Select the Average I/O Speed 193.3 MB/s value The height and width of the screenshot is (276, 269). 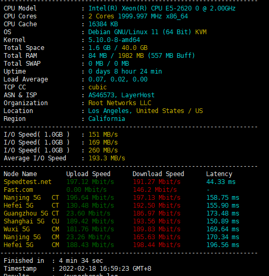(107, 158)
